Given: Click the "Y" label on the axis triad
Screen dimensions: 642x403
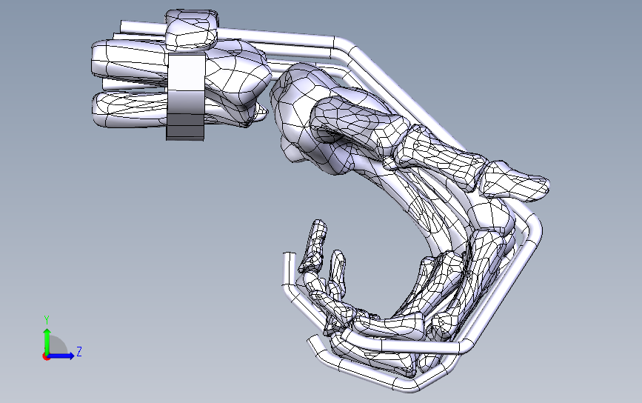Looking at the screenshot, I should 47,320.
